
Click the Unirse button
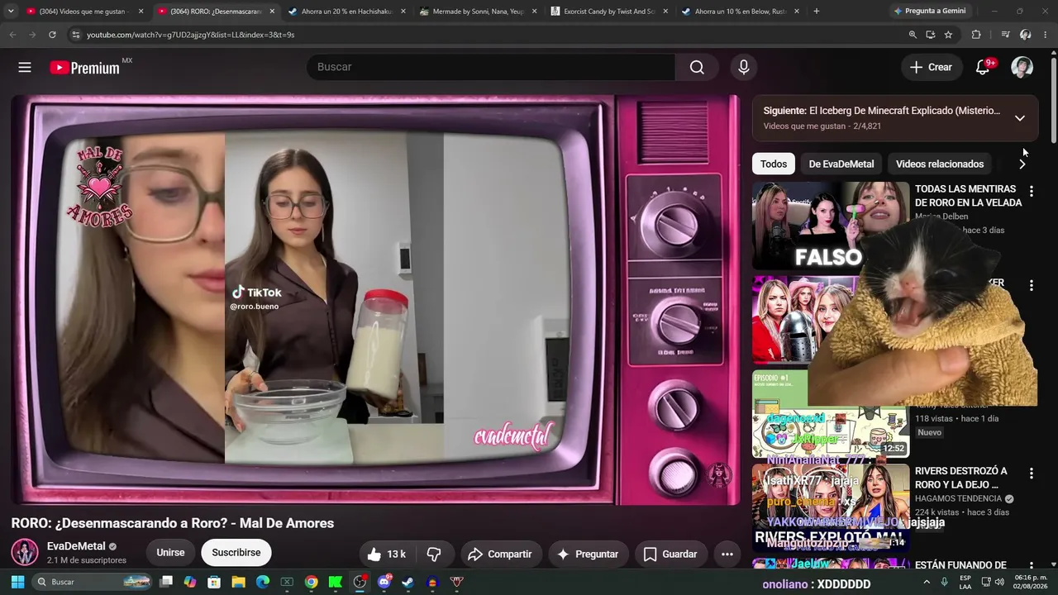pos(170,553)
